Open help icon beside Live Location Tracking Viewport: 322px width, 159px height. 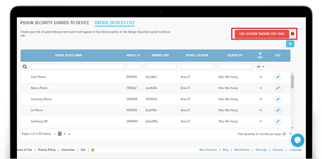293,34
